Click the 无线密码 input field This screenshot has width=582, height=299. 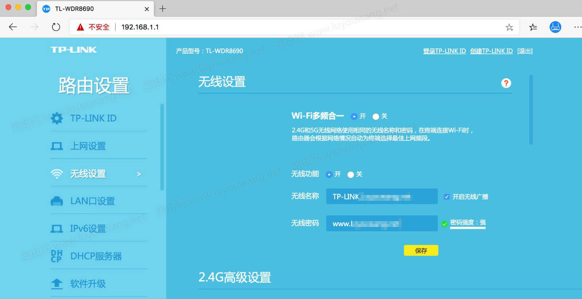tap(382, 223)
